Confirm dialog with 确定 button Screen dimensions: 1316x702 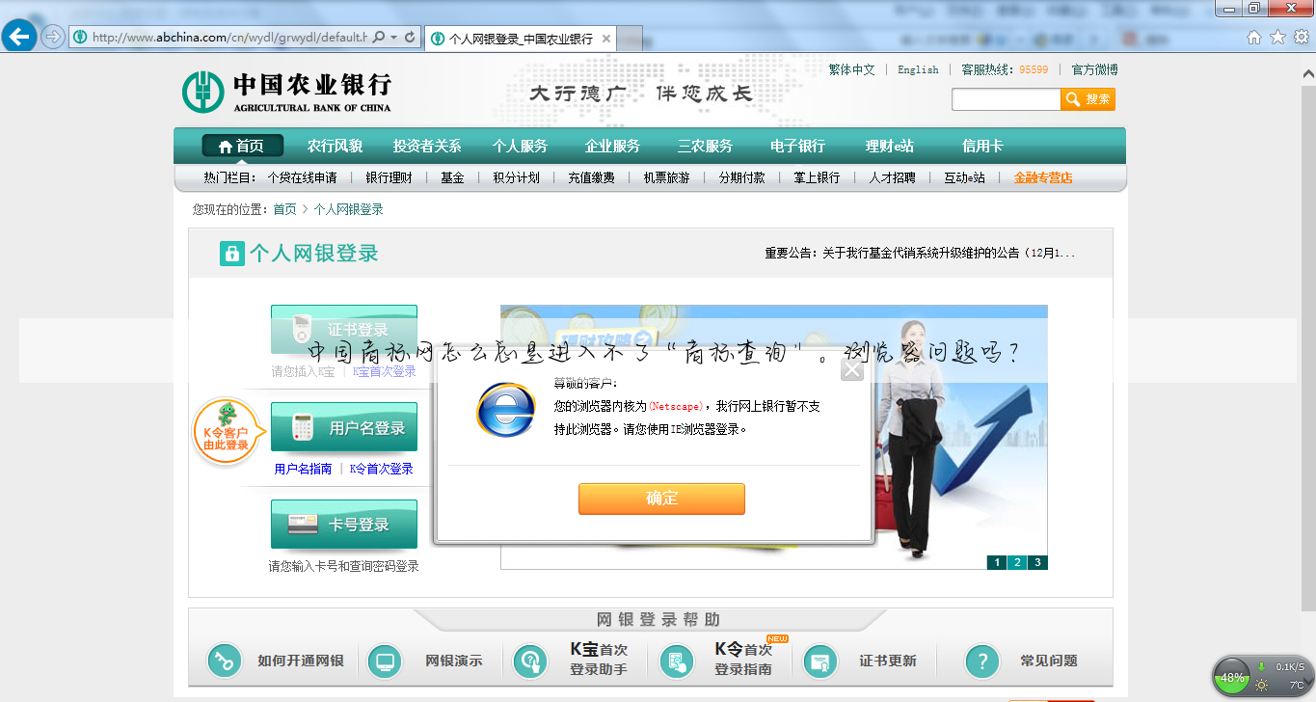(x=661, y=499)
